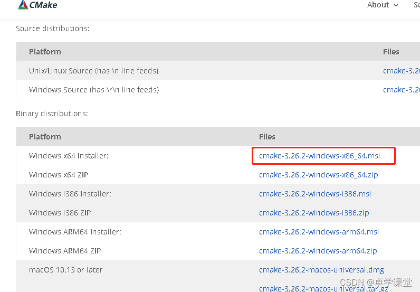
Task: Open the Windows Source file link
Action: (x=401, y=90)
